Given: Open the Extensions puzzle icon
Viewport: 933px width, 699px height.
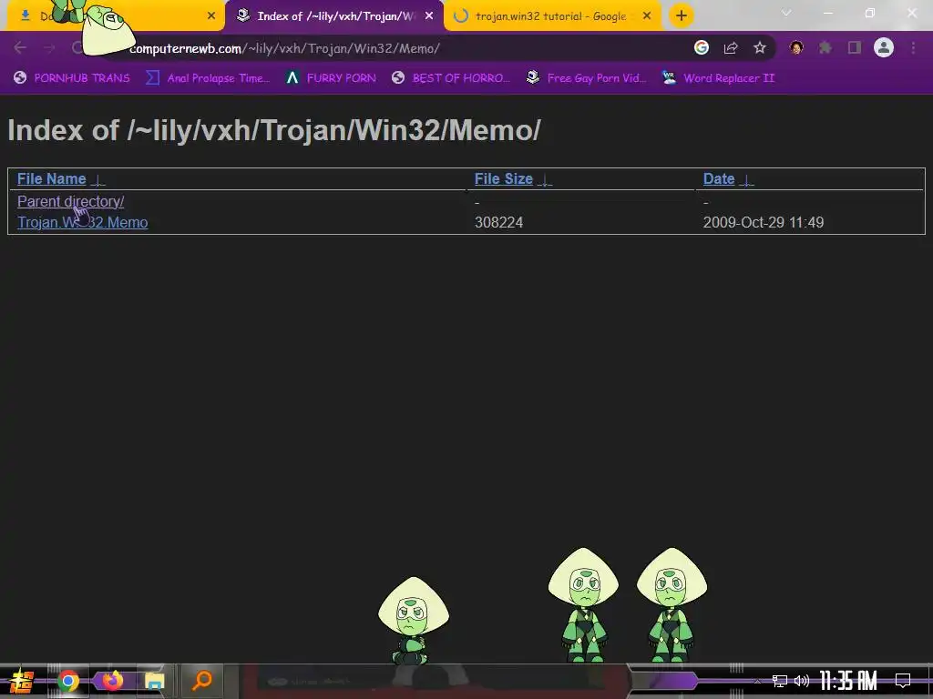Looking at the screenshot, I should pyautogui.click(x=825, y=48).
